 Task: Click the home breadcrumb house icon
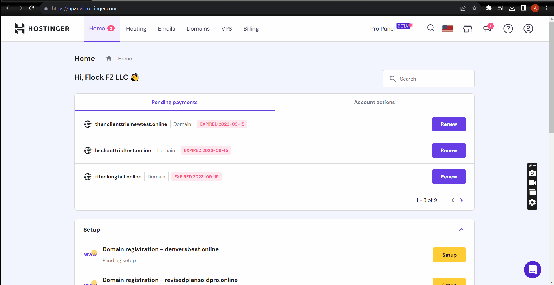[x=109, y=58]
